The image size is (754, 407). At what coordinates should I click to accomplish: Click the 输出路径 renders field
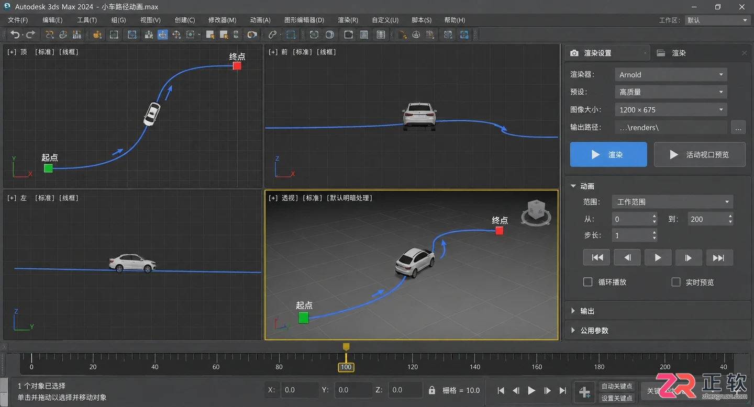[671, 127]
